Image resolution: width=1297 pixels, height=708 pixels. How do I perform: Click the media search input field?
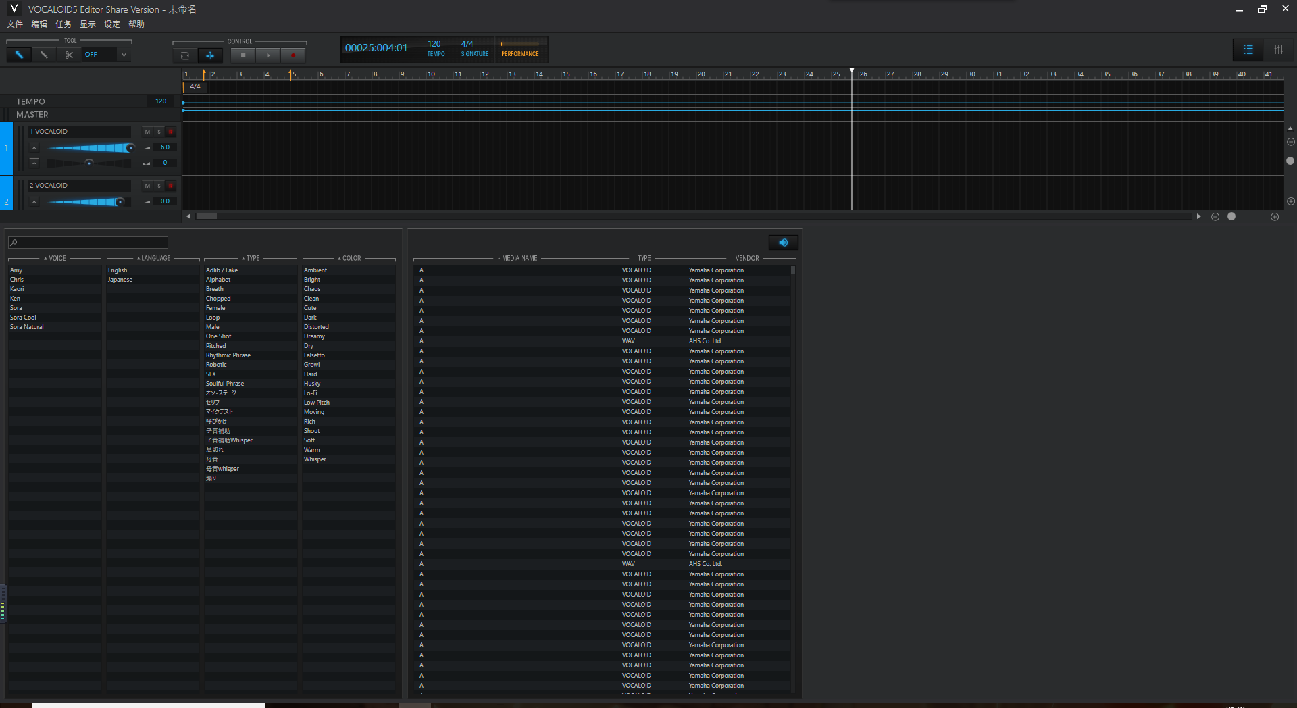click(x=88, y=243)
